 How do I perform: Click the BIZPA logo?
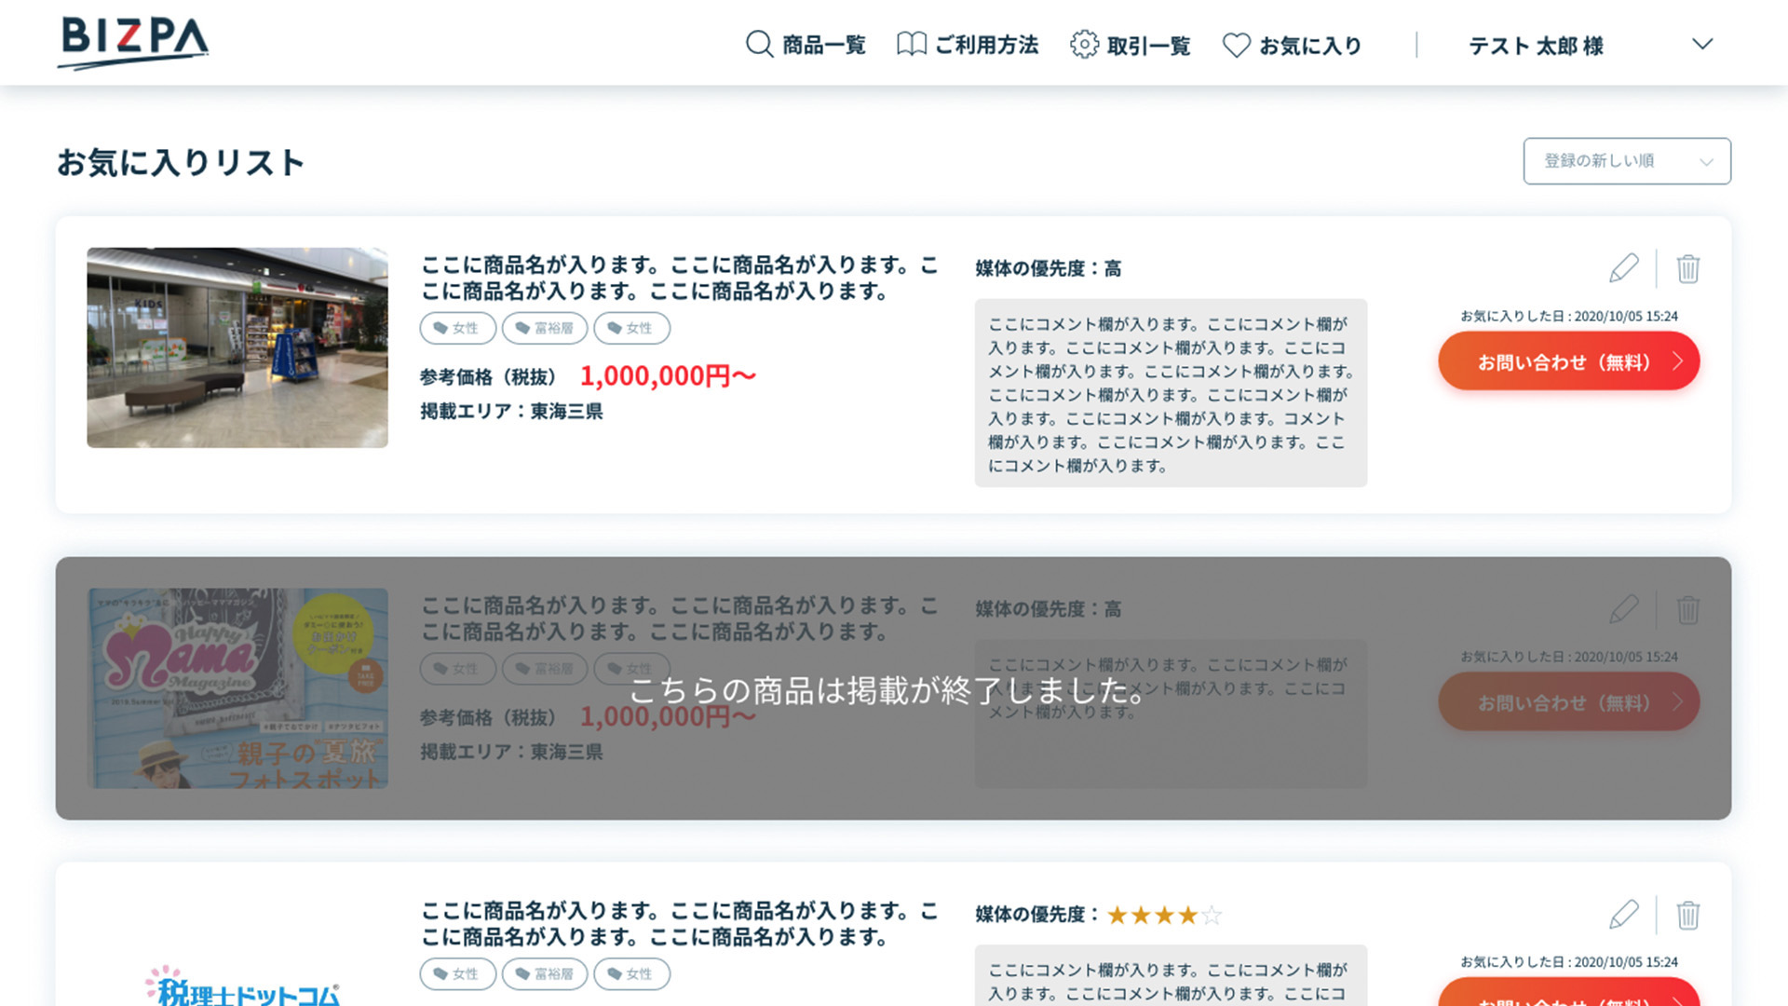click(x=132, y=41)
